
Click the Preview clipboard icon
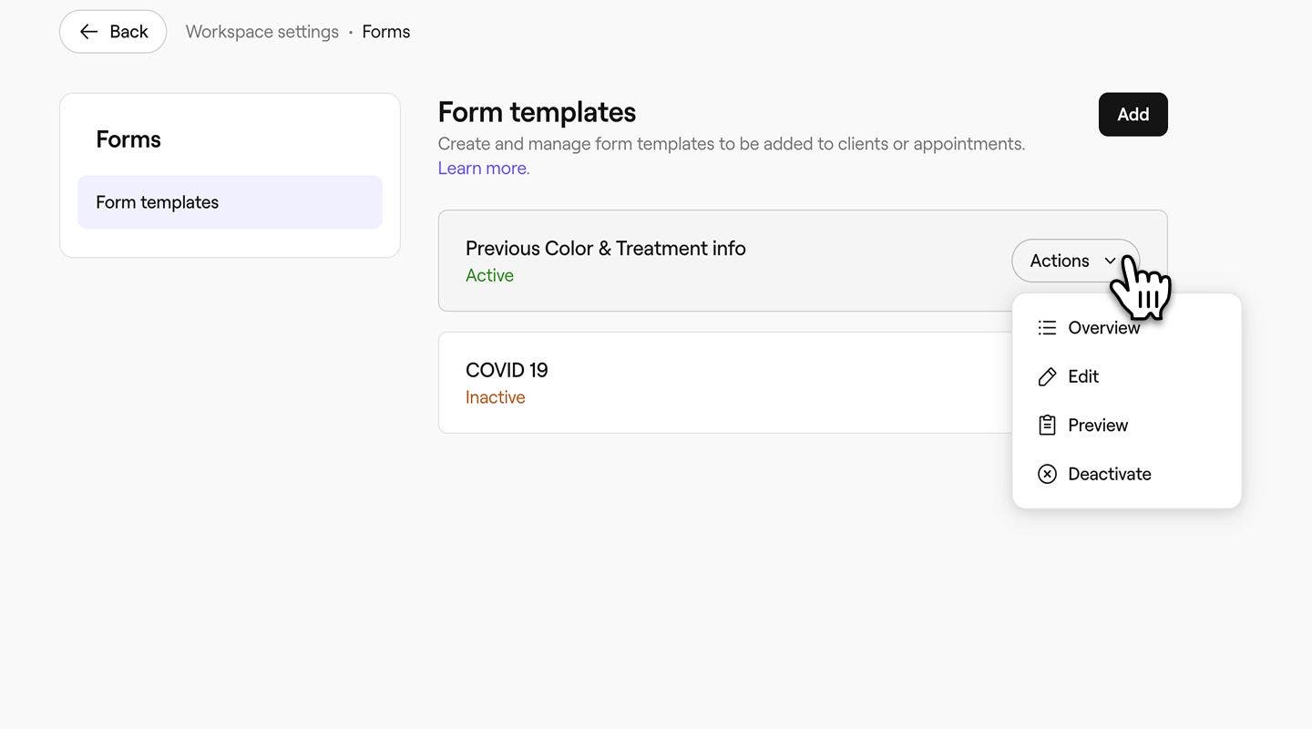(x=1047, y=426)
